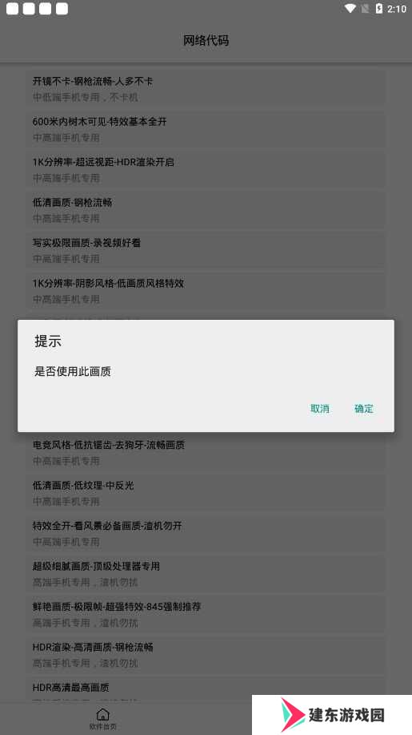The image size is (412, 735).
Task: Open the 软件首页 home icon
Action: tap(103, 719)
